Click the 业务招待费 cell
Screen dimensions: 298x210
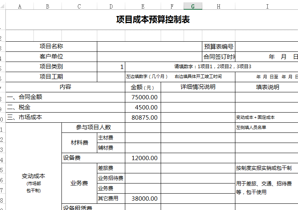(111, 178)
